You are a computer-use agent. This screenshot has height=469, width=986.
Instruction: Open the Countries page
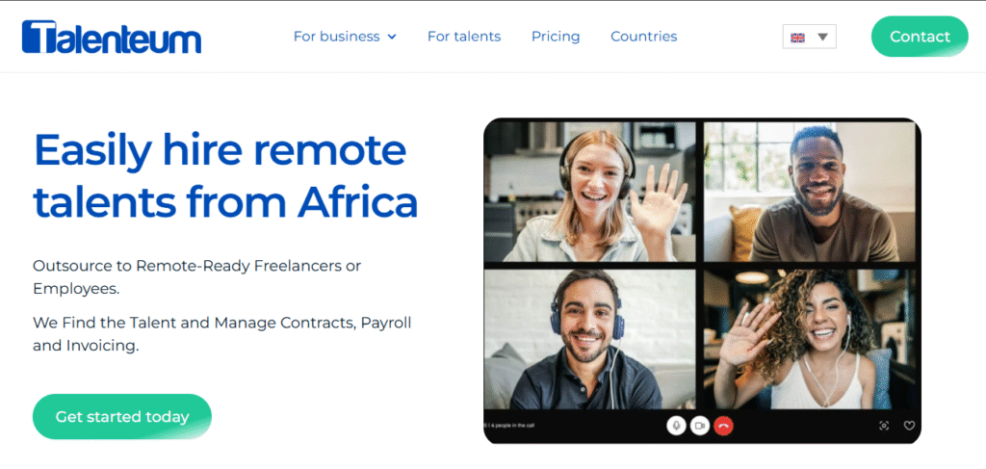click(x=644, y=37)
